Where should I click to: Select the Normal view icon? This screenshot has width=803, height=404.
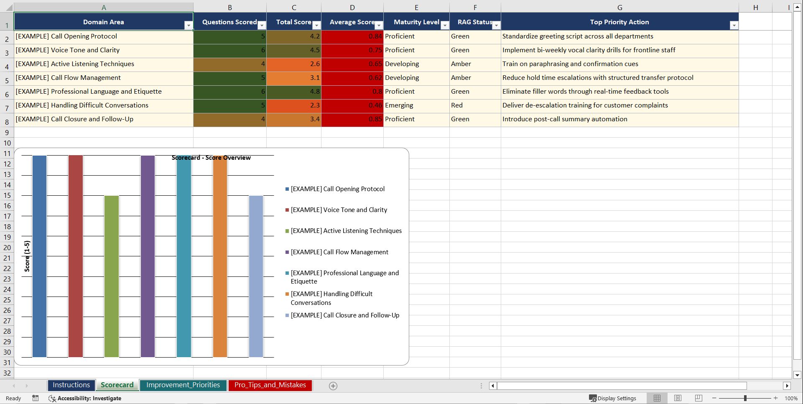pos(657,398)
